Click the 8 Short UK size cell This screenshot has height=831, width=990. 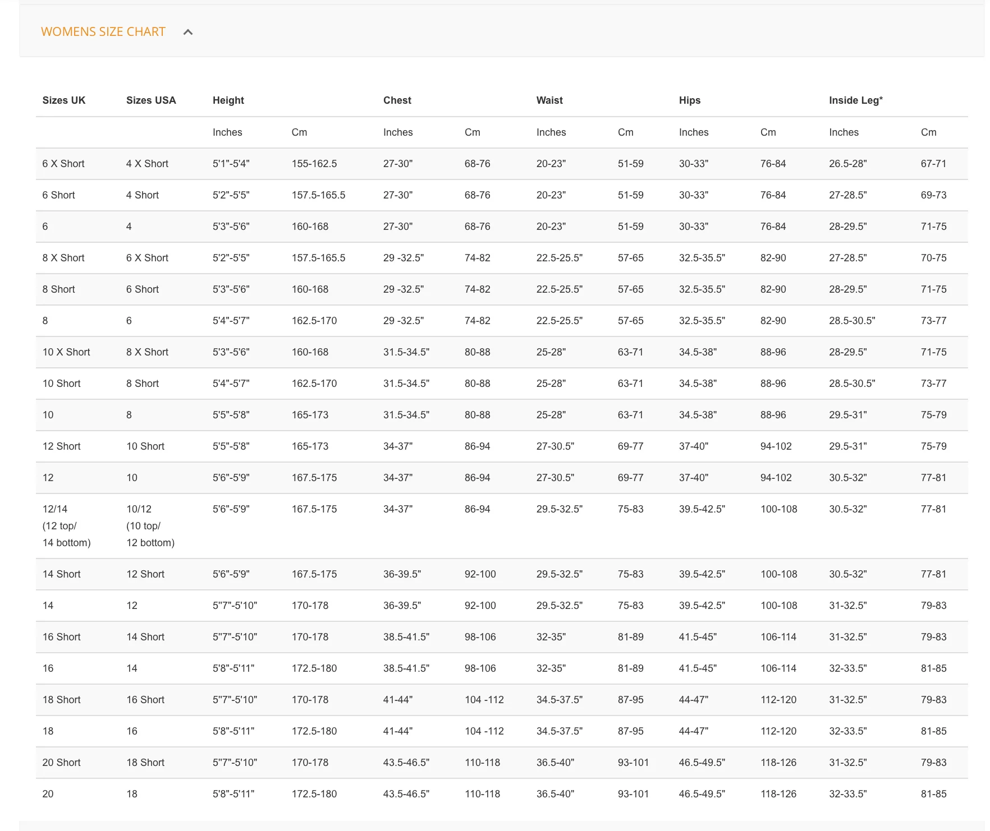click(58, 289)
